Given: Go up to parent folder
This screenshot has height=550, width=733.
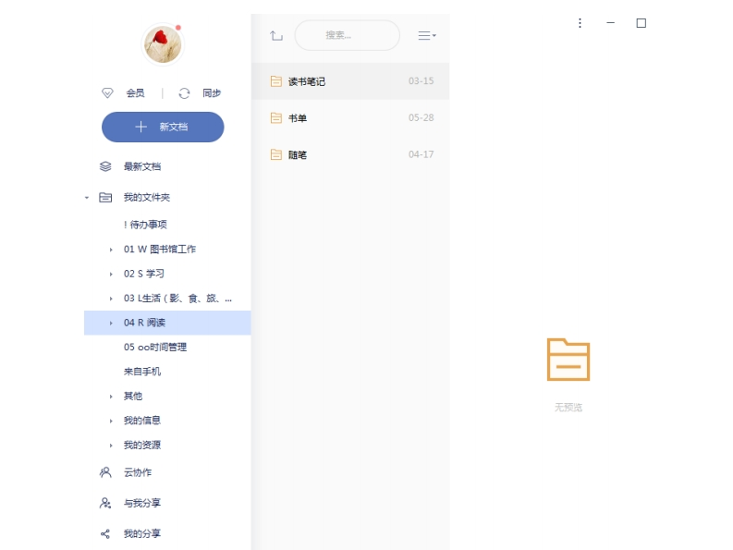Looking at the screenshot, I should pos(275,36).
